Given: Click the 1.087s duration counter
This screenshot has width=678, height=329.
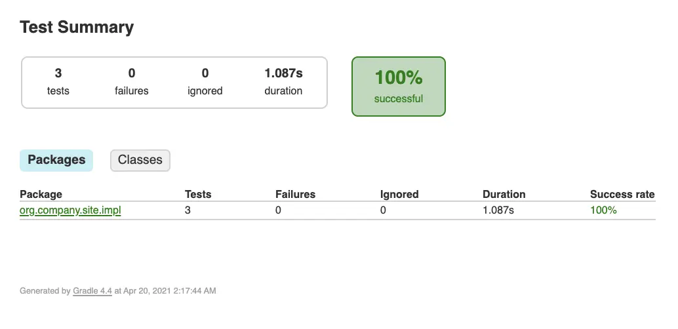Looking at the screenshot, I should [283, 82].
